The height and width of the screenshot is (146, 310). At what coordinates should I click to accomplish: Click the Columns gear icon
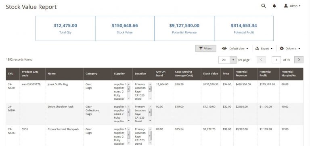(x=282, y=49)
